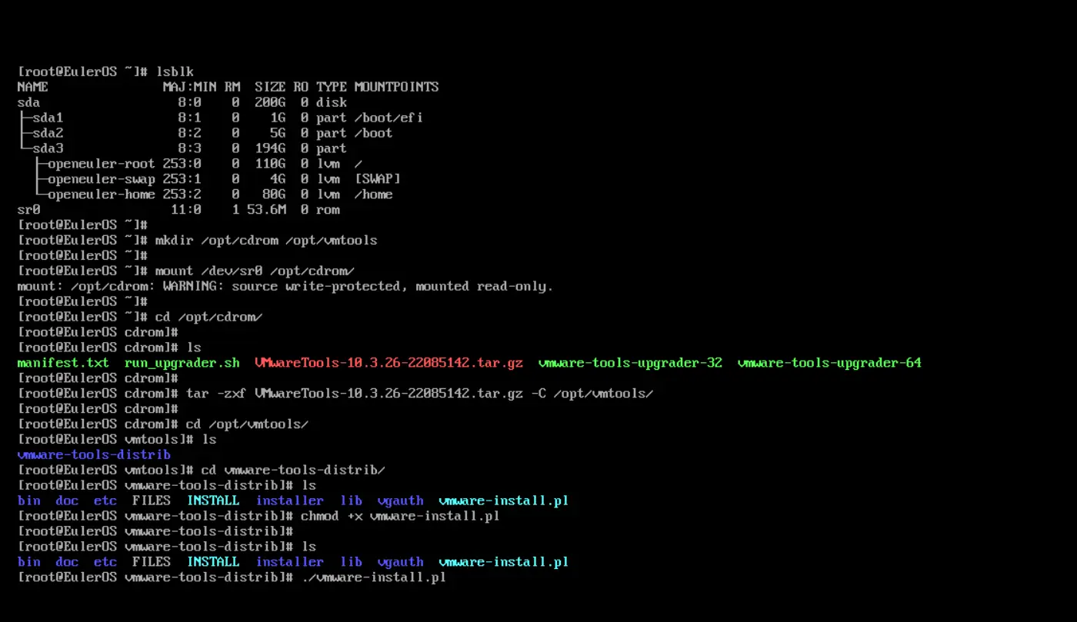
Task: Click the red VMwareTools tar.gz archive name
Action: (x=388, y=363)
